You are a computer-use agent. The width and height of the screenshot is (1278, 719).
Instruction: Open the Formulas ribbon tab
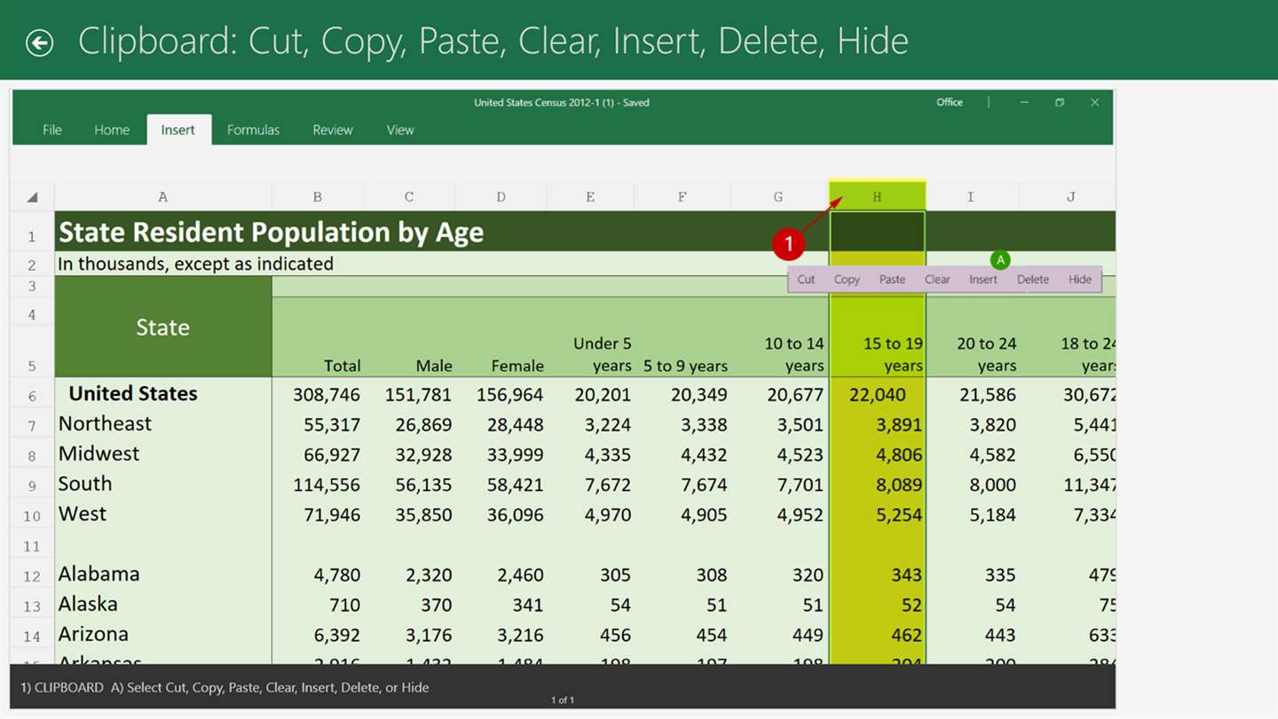click(x=253, y=130)
